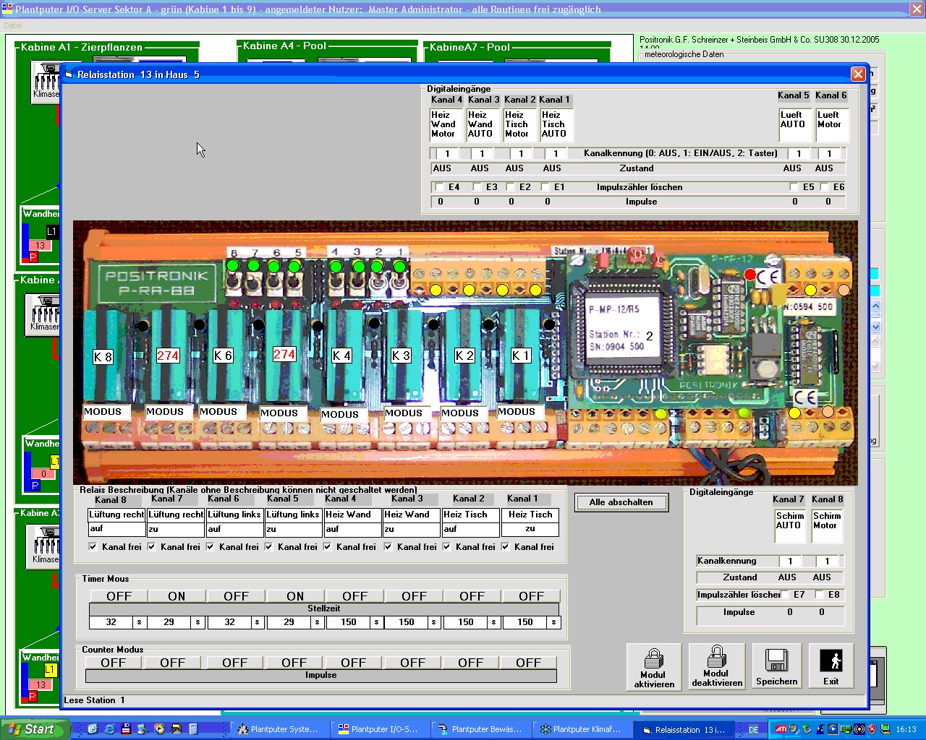Screen dimensions: 926x740
Task: Click the red LED on the processor board
Action: coord(750,275)
